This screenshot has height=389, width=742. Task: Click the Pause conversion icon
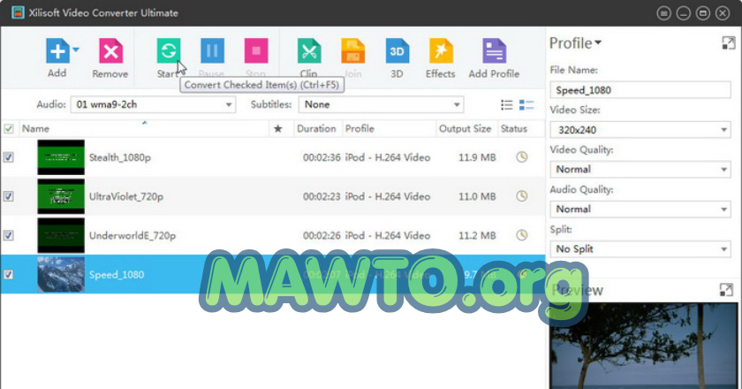coord(212,50)
